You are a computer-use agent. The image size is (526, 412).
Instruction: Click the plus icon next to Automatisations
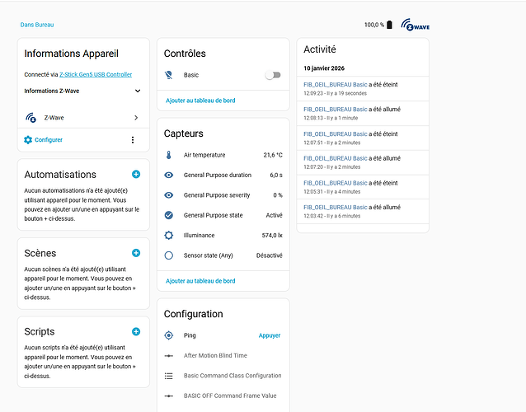136,175
